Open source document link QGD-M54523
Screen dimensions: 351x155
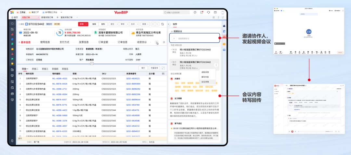[133, 78]
